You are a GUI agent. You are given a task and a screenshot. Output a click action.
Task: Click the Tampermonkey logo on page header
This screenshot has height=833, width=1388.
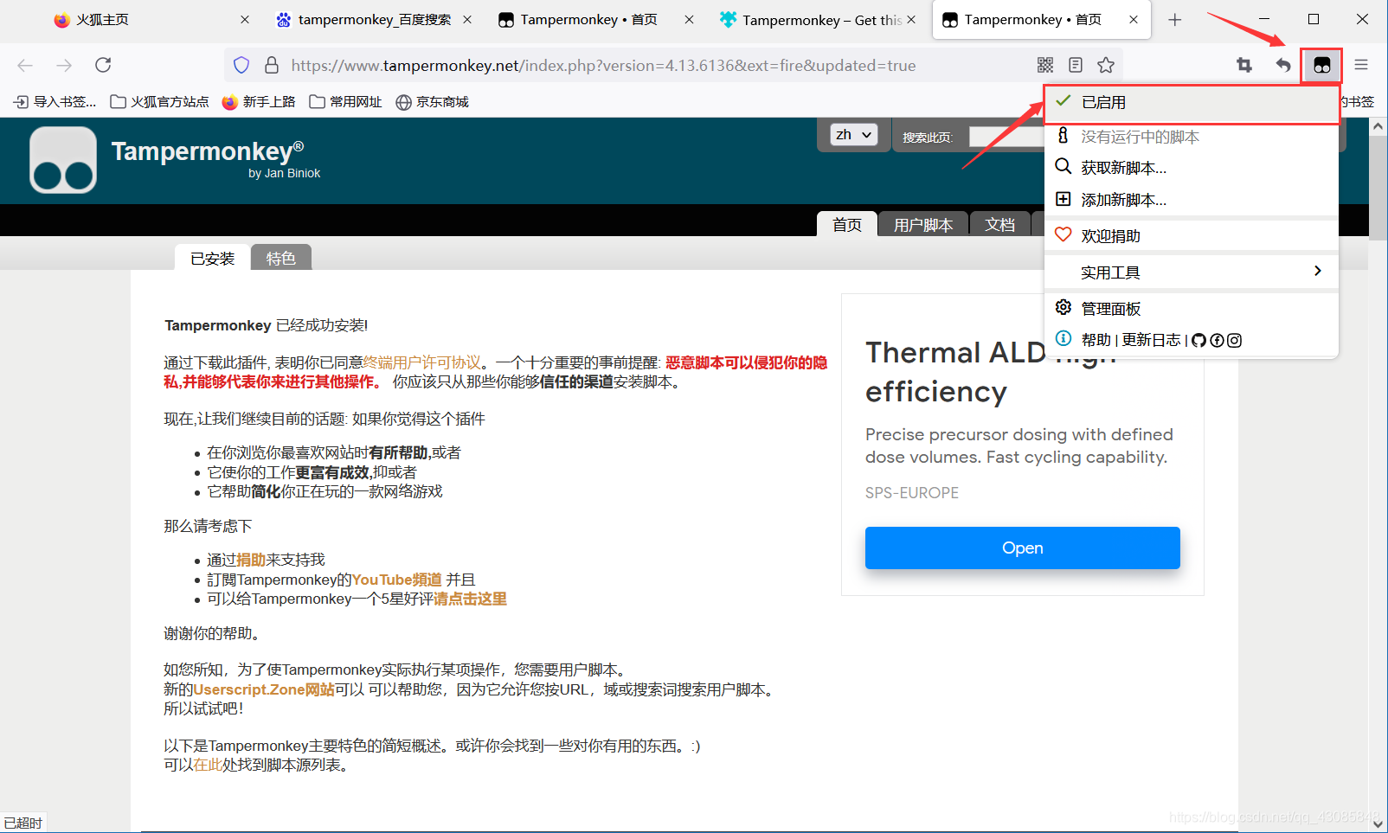click(63, 160)
